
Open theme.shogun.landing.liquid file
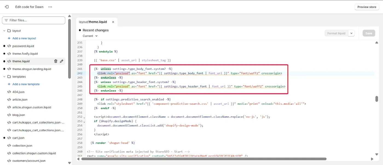click(32, 69)
